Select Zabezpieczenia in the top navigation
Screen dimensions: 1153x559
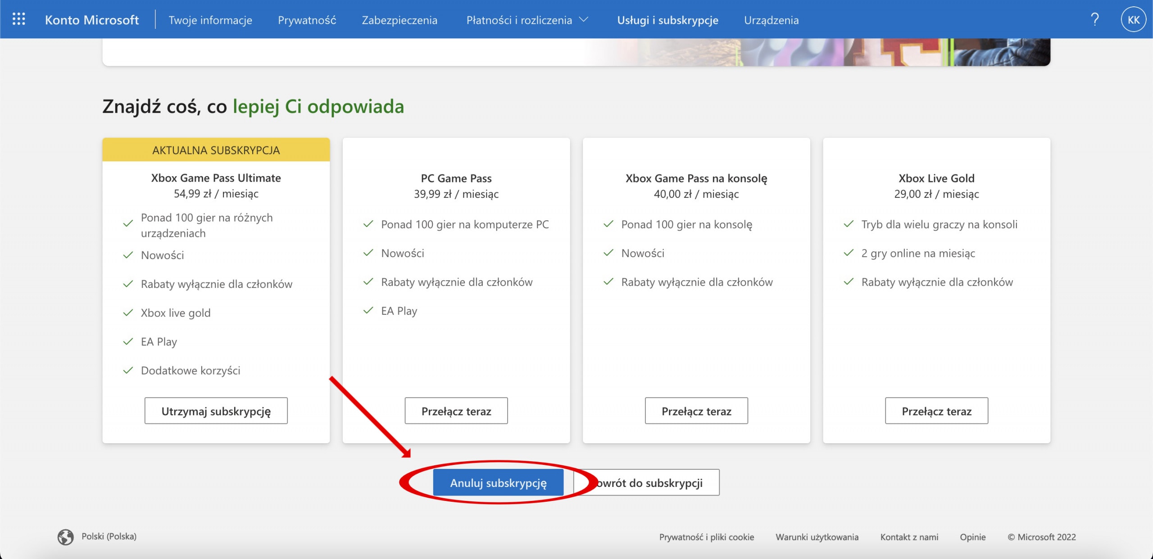click(x=399, y=20)
